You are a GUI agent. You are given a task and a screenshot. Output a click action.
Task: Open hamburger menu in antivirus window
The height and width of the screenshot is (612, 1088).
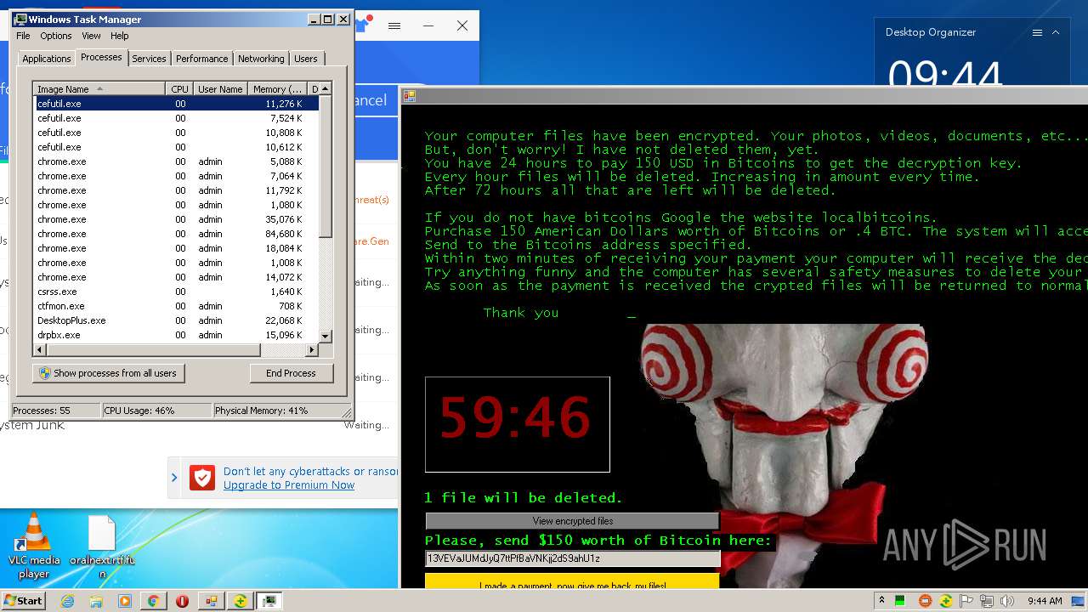coord(394,25)
